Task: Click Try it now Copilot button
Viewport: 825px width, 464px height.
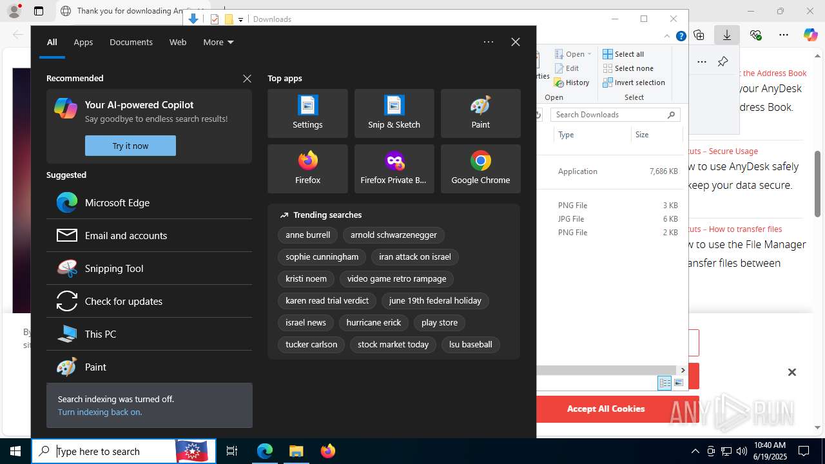Action: coord(130,146)
